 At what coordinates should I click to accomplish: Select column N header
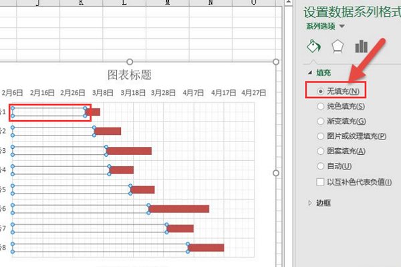click(211, 3)
